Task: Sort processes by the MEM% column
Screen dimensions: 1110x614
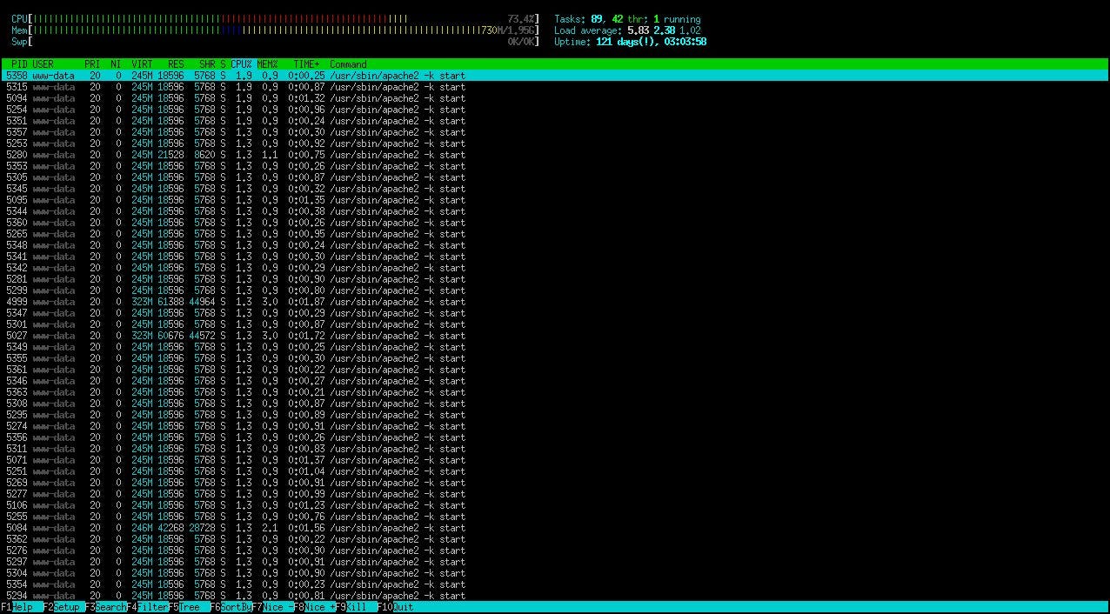Action: (x=266, y=63)
